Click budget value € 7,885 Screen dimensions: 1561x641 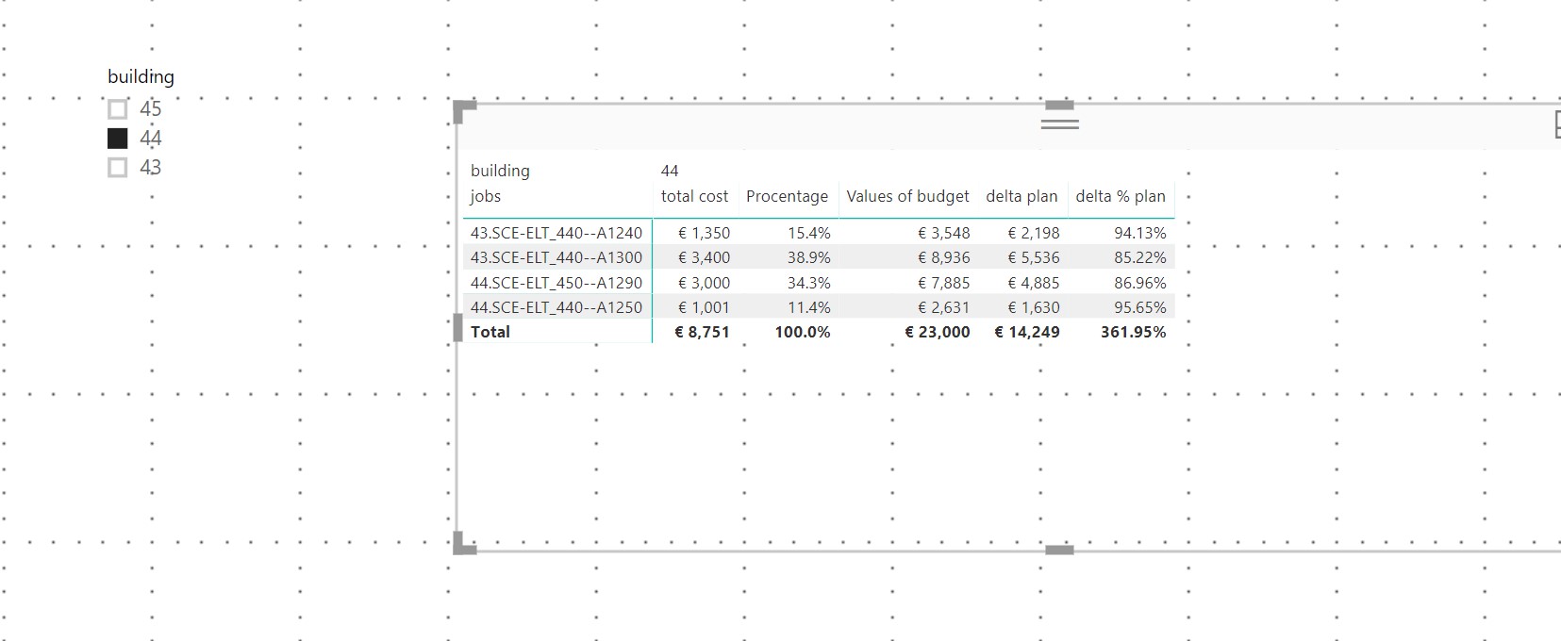[944, 283]
